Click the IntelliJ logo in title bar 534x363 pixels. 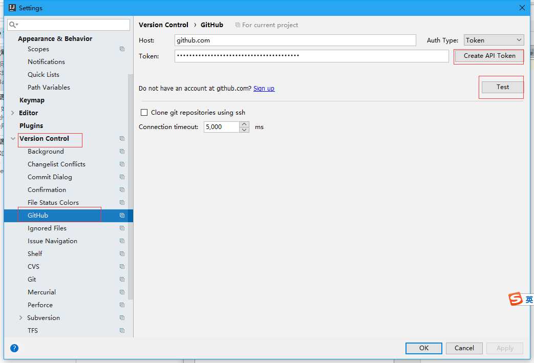click(12, 8)
